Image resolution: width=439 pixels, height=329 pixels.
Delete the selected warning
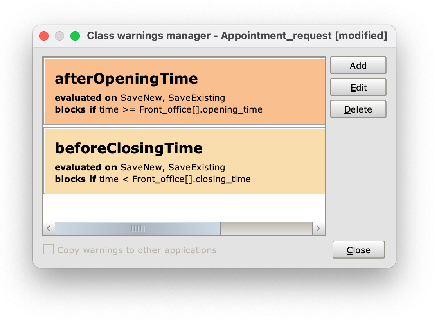358,109
